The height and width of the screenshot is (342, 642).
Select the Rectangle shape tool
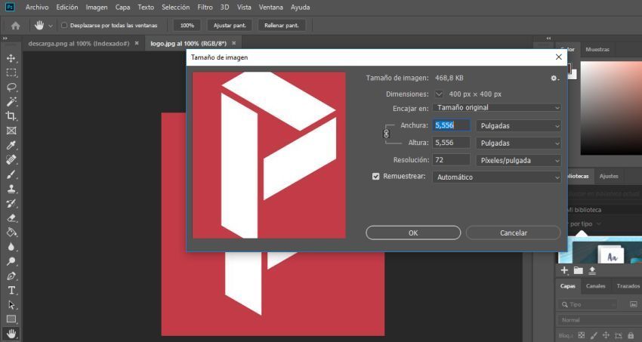[x=11, y=319]
